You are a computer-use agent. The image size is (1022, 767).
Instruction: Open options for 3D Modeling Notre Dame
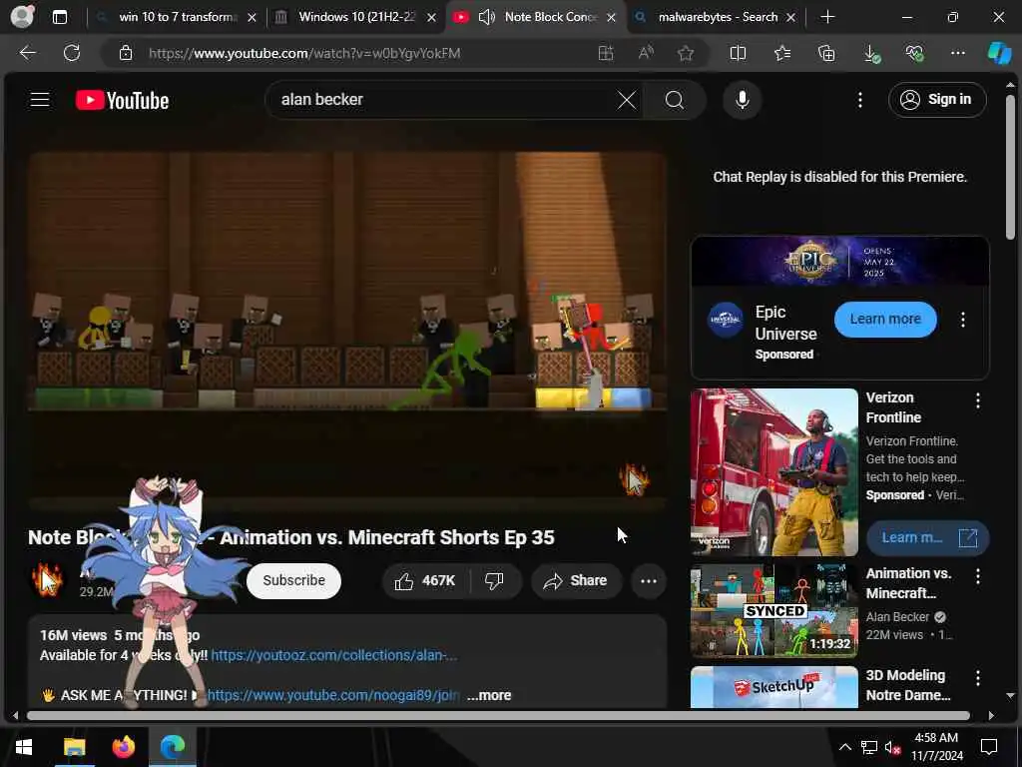[978, 678]
